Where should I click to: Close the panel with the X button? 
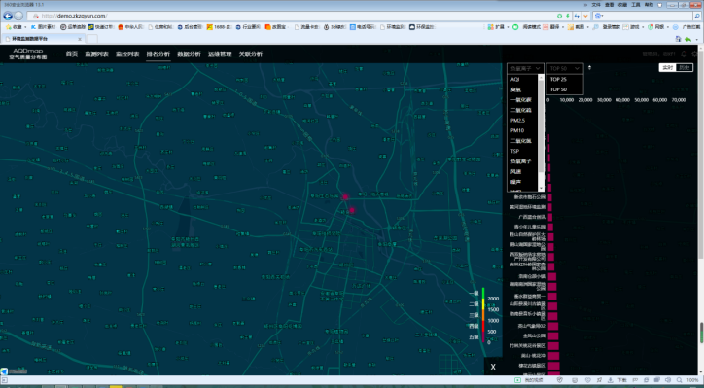[493, 367]
